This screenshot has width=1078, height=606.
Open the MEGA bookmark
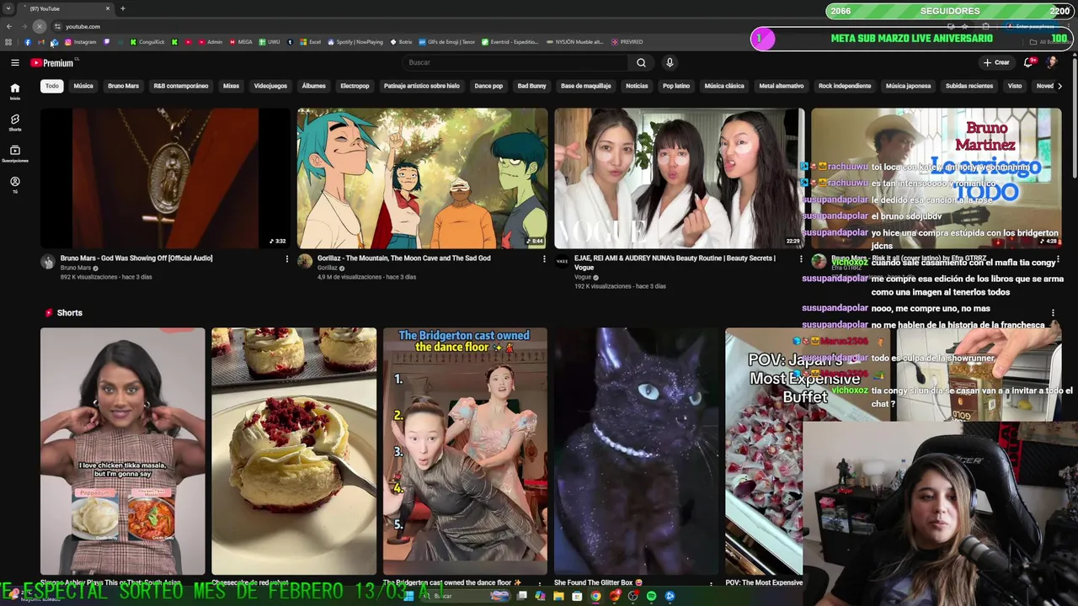click(240, 42)
